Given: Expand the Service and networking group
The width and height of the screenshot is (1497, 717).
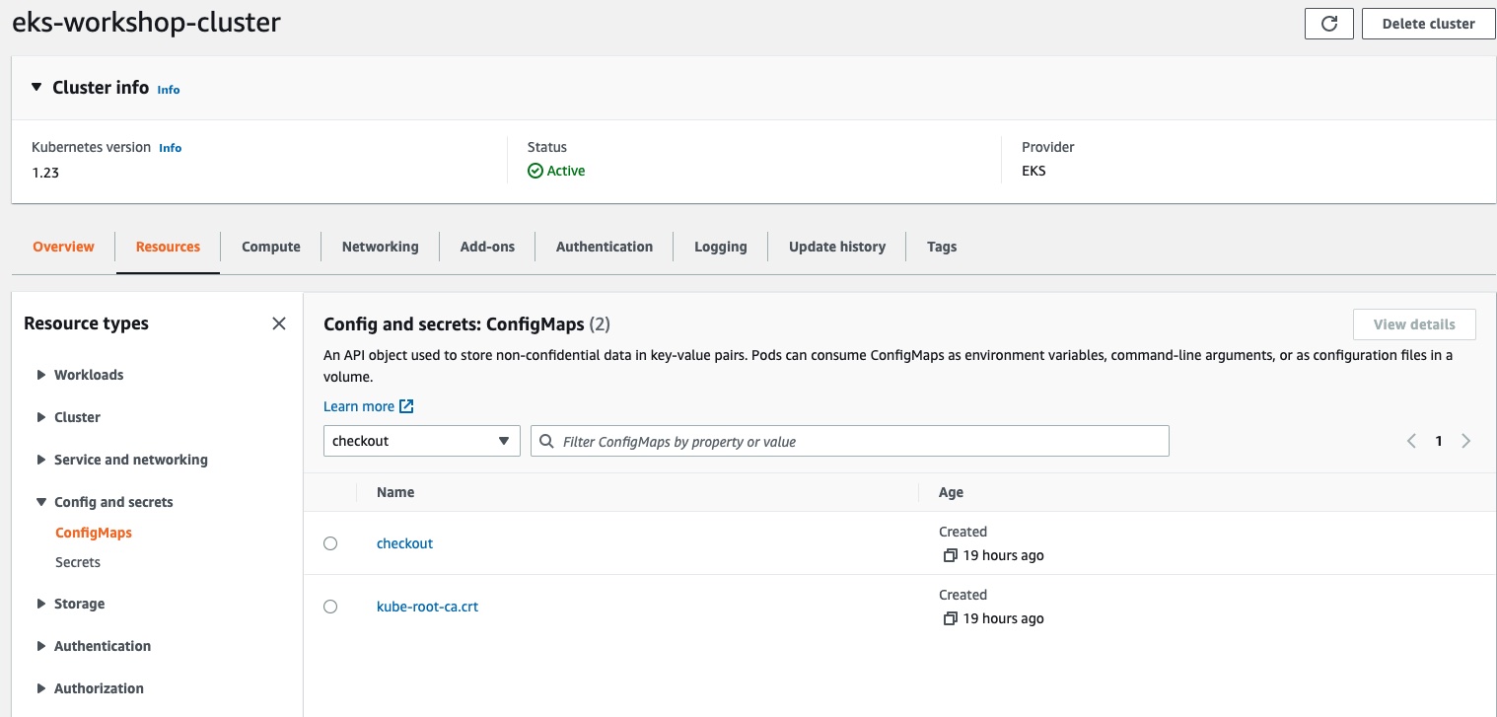Looking at the screenshot, I should point(41,460).
